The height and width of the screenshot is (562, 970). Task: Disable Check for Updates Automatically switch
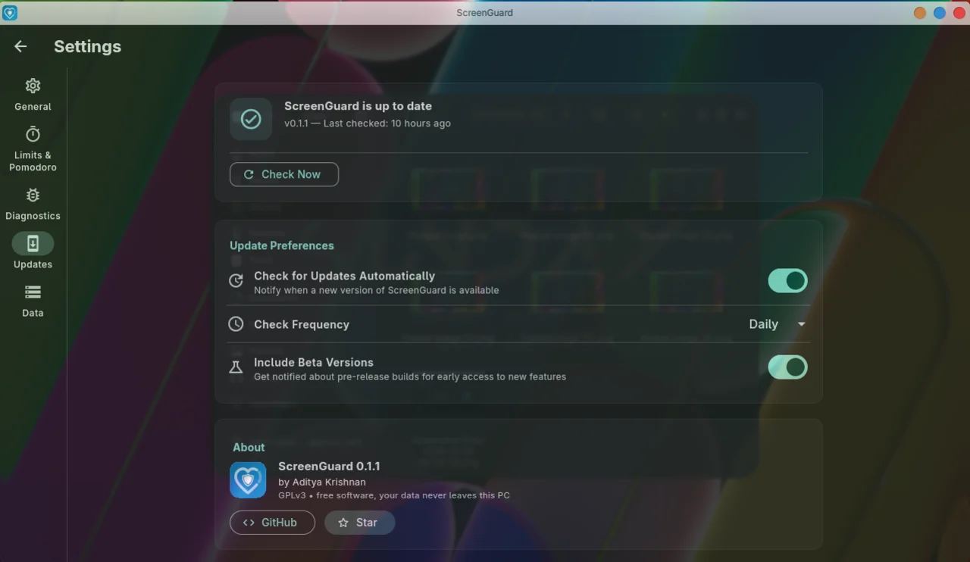coord(788,281)
